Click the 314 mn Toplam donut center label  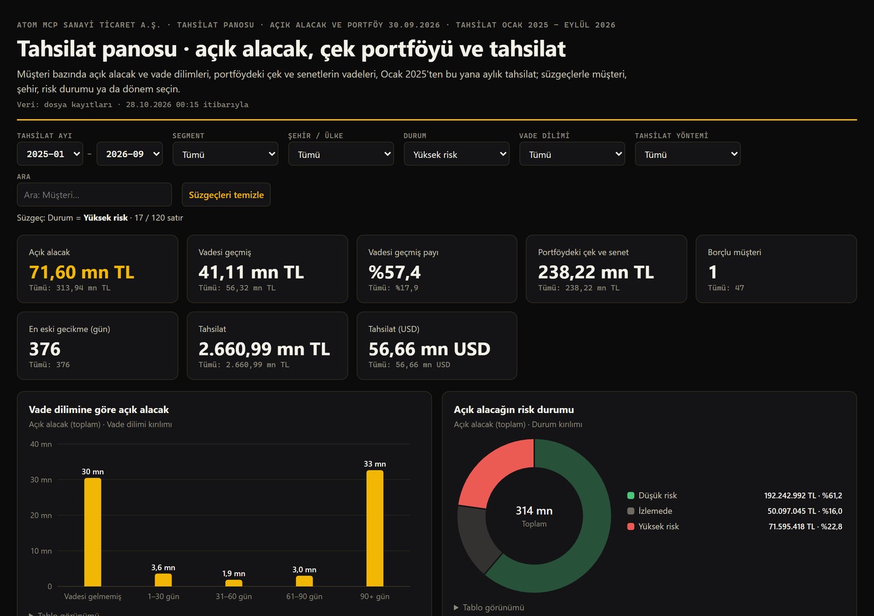534,516
